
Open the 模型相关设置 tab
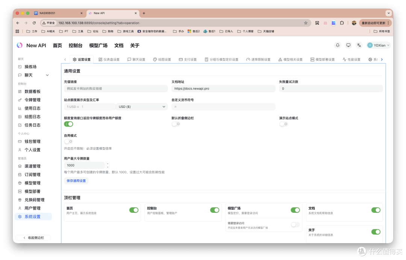pos(291,60)
